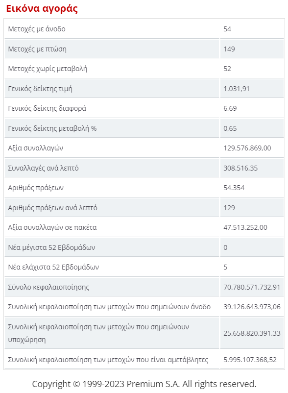Image resolution: width=288 pixels, height=393 pixels.
Task: Select the Νέα ελάχιστα 52 Εβδομάδων value 5
Action: point(225,267)
